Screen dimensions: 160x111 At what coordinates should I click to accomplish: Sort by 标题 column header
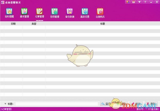click(102, 24)
